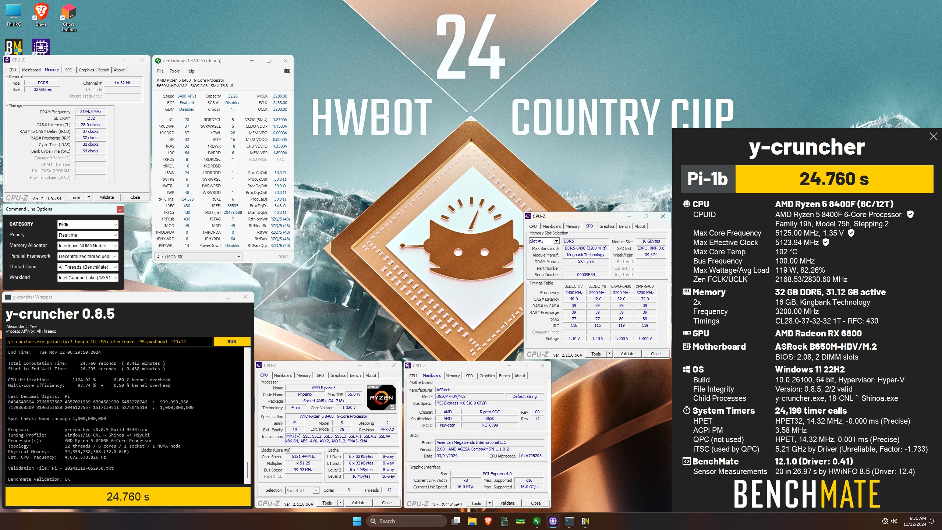
Task: Open Task View from the taskbar
Action: [x=456, y=521]
